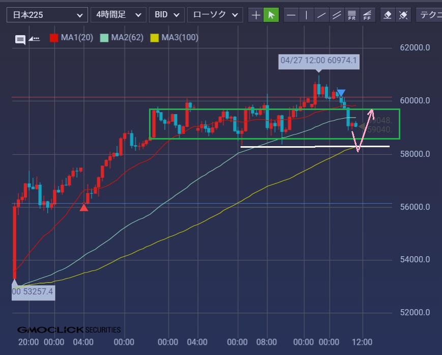Choose the vertical line drawing tool
Viewport: 442px width, 355px height.
306,15
